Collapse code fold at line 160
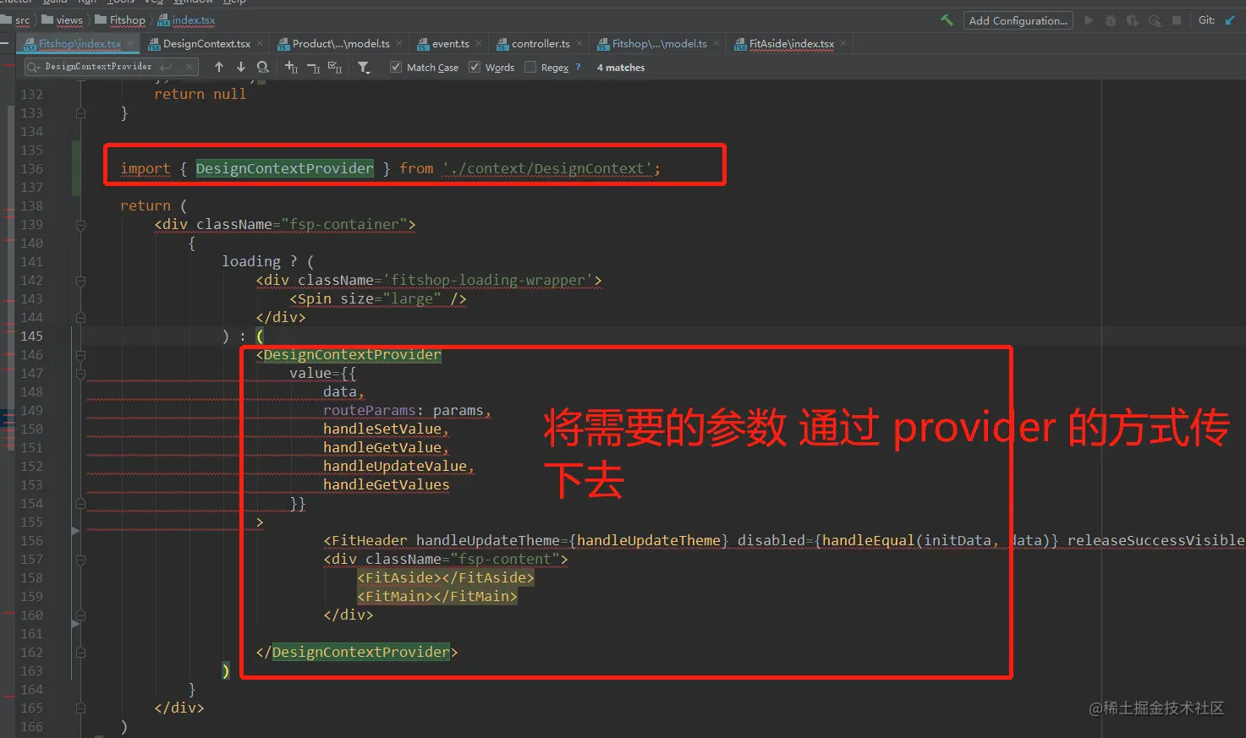This screenshot has width=1246, height=738. [80, 615]
